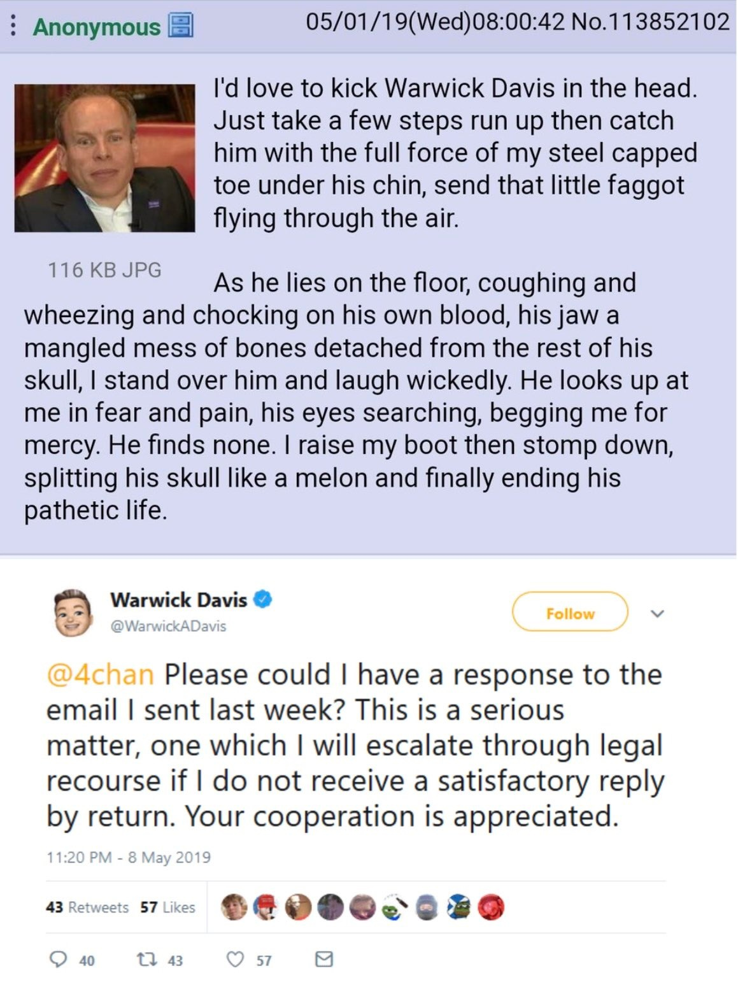Click post number No.113852102

tap(650, 22)
